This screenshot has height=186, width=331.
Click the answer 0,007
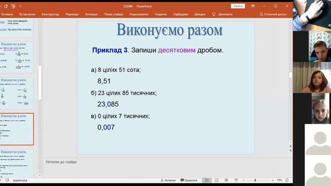(x=106, y=128)
